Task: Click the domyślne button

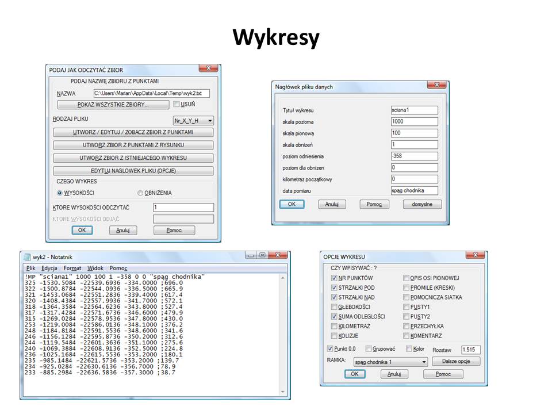Action: [x=421, y=204]
